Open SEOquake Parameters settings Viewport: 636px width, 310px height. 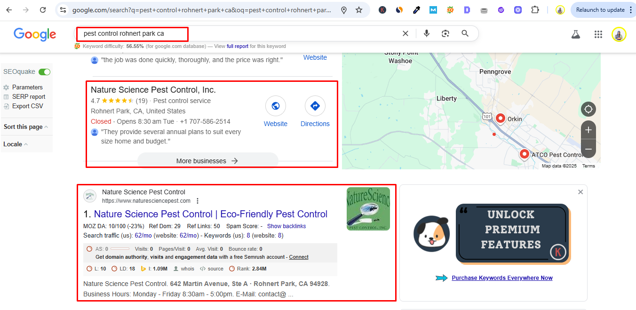click(x=27, y=87)
